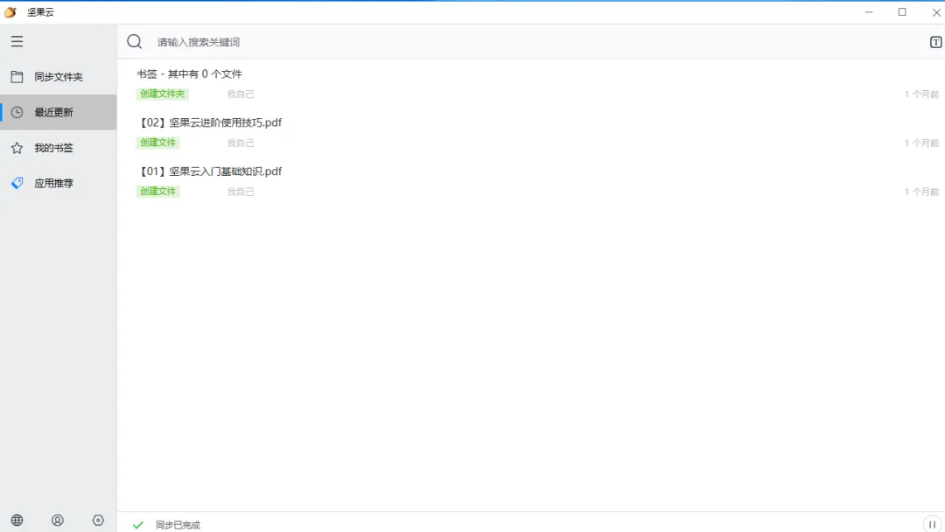Open 应用推荐 in the sidebar

tap(59, 183)
